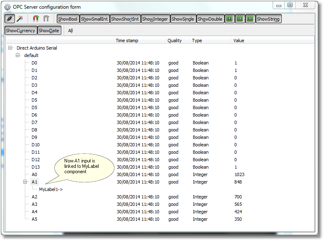Toggle the ShowBool filter
The width and height of the screenshot is (324, 241).
click(x=68, y=19)
